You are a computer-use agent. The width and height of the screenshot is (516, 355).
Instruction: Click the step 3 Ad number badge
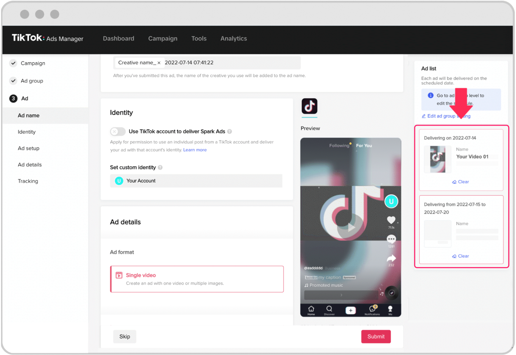[13, 98]
